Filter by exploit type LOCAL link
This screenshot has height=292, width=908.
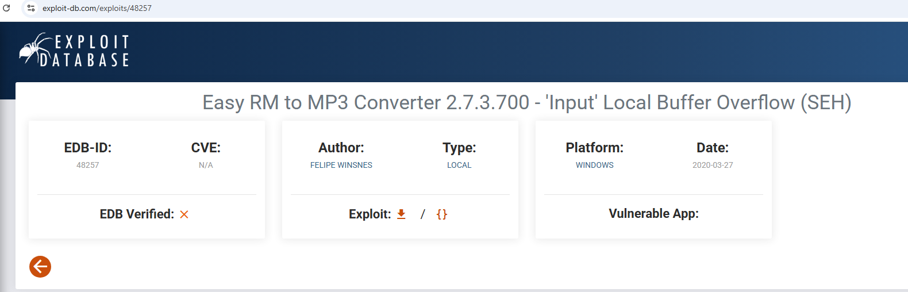[459, 165]
